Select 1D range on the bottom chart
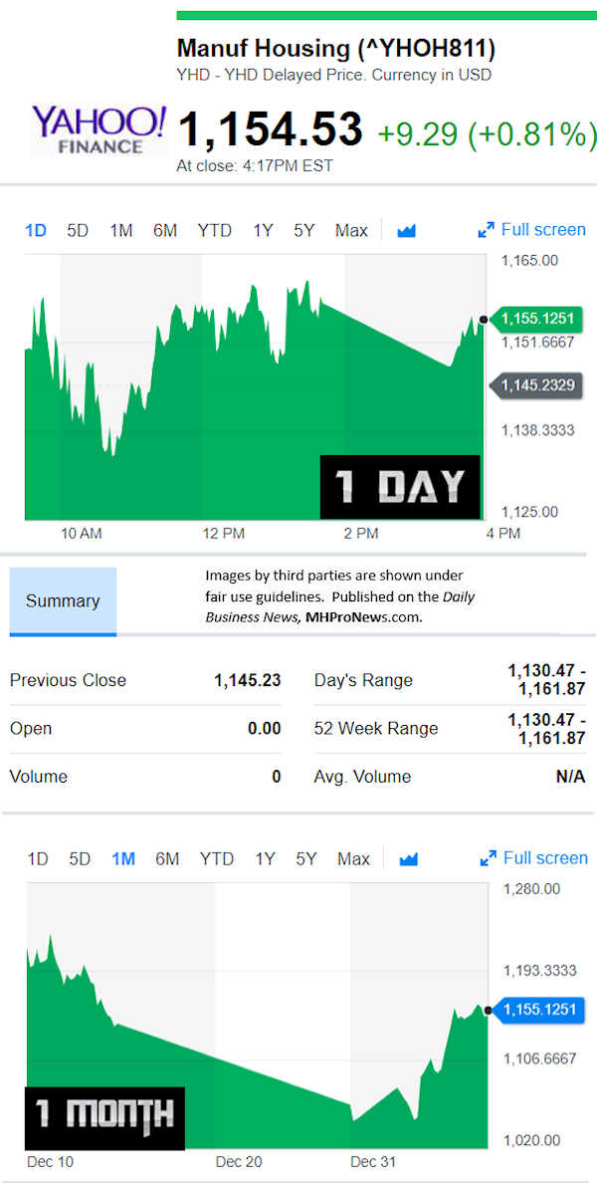Screen dimensions: 597x1183 pos(38,859)
